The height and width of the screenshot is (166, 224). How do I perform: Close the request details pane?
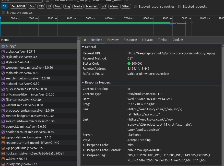point(85,40)
